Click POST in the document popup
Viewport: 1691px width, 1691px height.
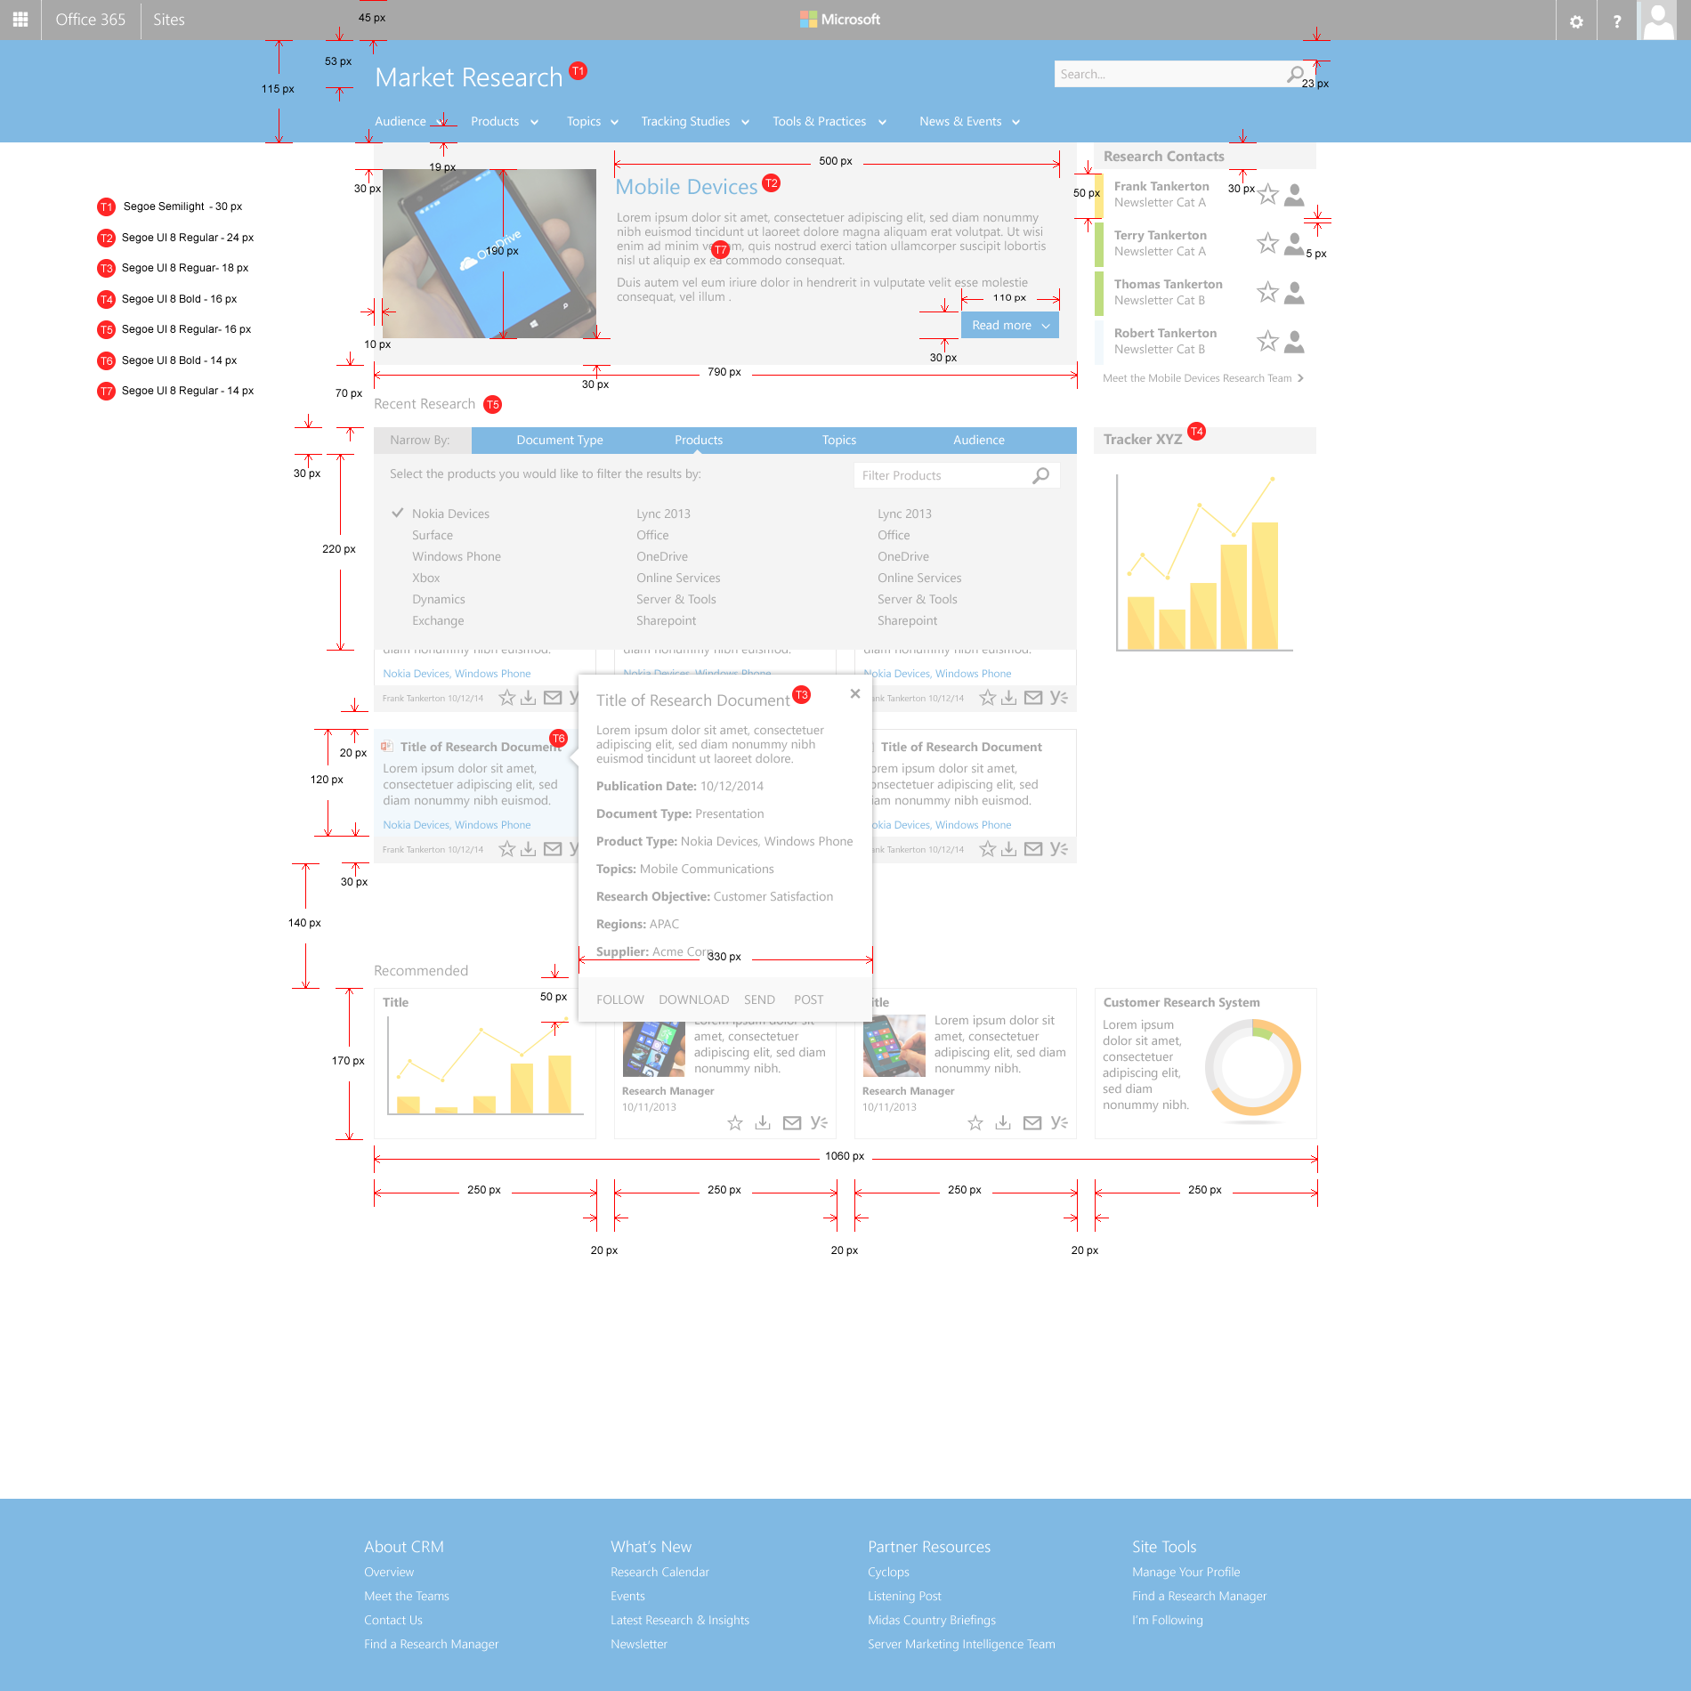(809, 999)
